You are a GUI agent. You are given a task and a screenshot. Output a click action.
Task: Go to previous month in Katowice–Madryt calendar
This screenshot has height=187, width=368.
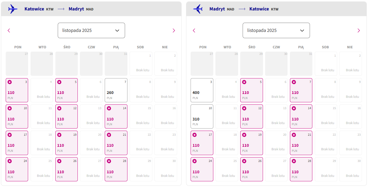[9, 30]
